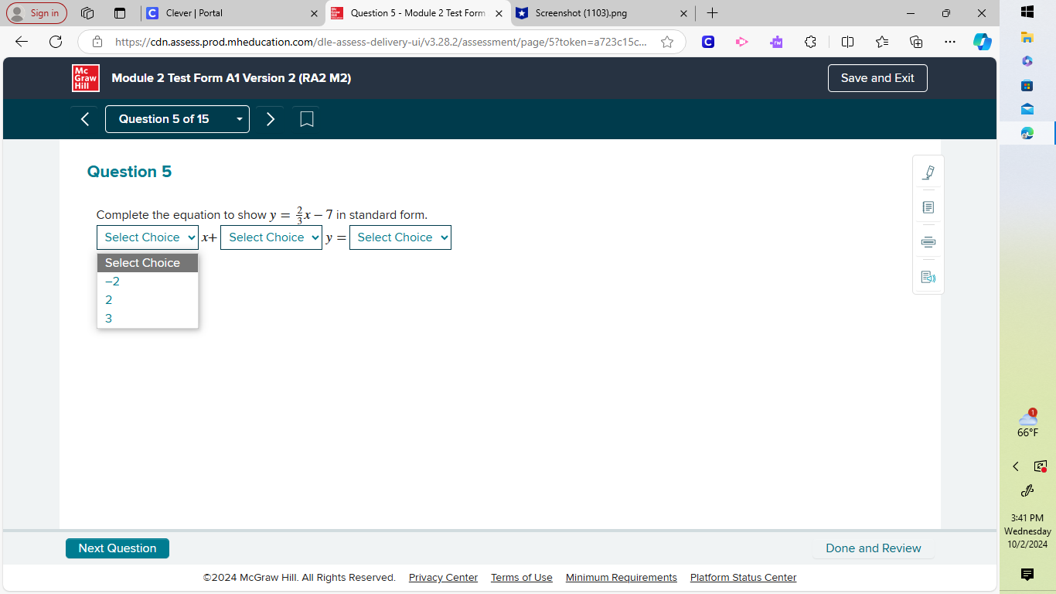Show hidden system tray icons
1056x594 pixels.
pyautogui.click(x=1016, y=466)
